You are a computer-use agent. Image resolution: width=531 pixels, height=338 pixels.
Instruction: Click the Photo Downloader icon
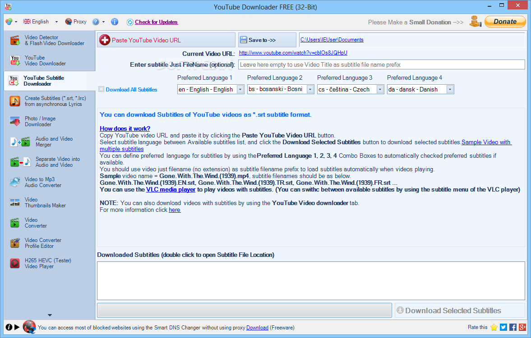pos(15,122)
